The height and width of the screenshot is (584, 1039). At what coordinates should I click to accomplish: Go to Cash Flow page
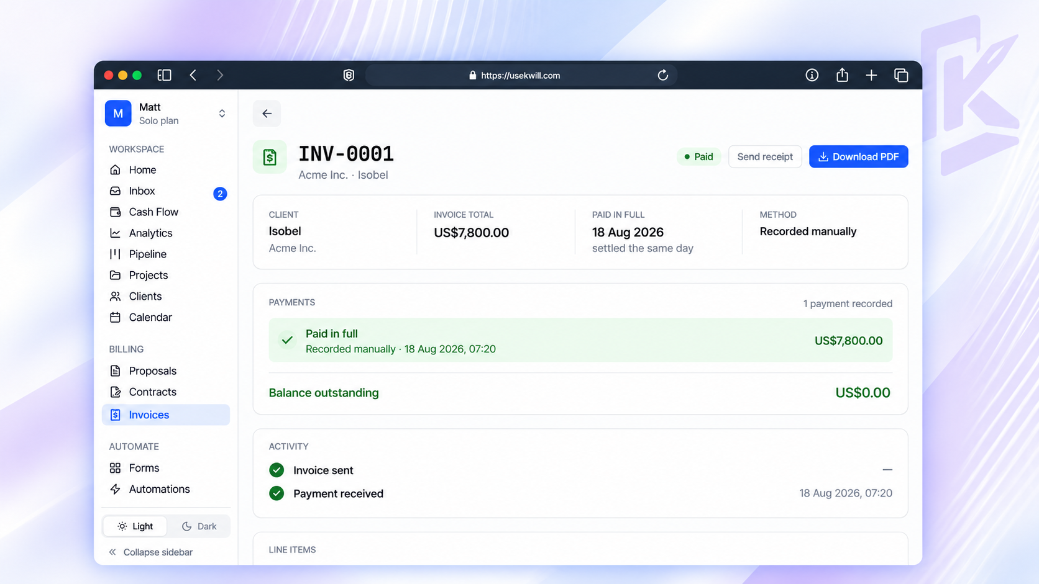click(166, 212)
